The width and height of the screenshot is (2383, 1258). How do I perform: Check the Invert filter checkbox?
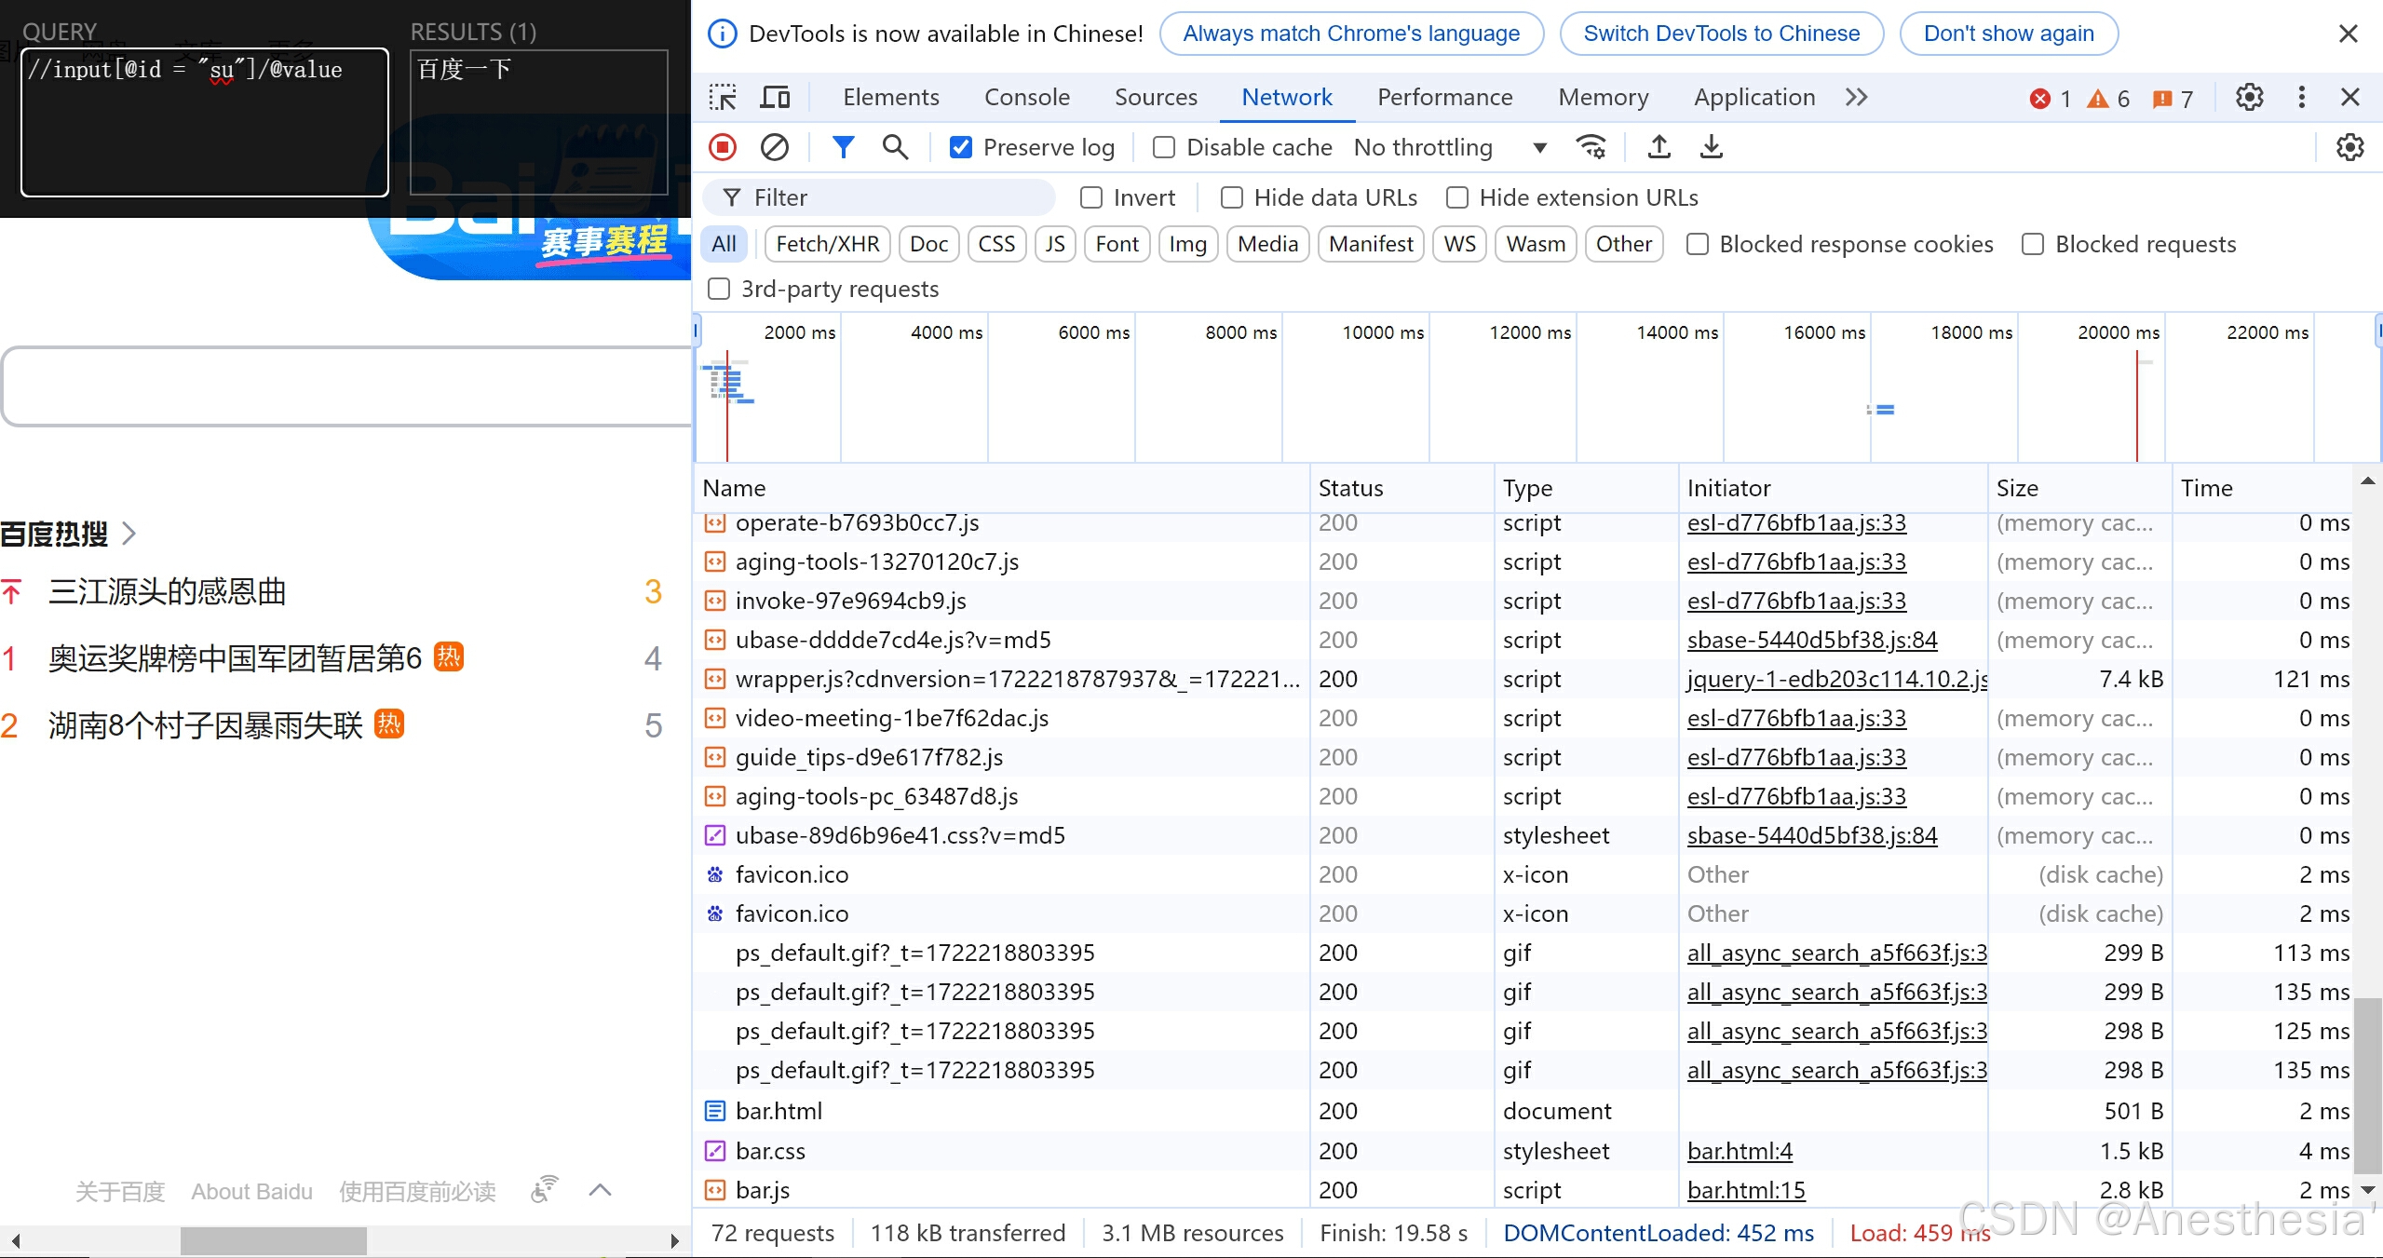click(1091, 197)
